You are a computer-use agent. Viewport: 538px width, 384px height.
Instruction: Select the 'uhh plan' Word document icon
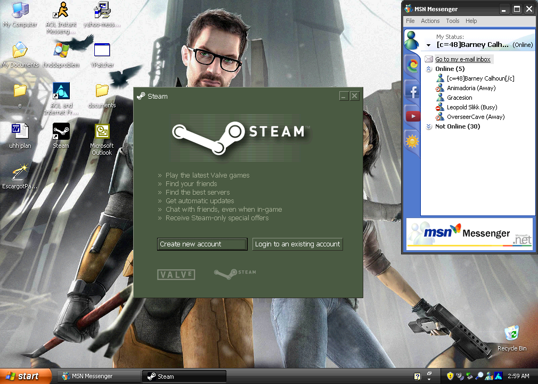pyautogui.click(x=20, y=132)
